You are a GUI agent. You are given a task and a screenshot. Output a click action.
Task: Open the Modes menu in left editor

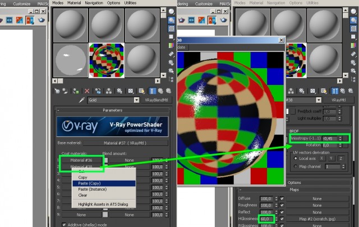click(x=58, y=3)
